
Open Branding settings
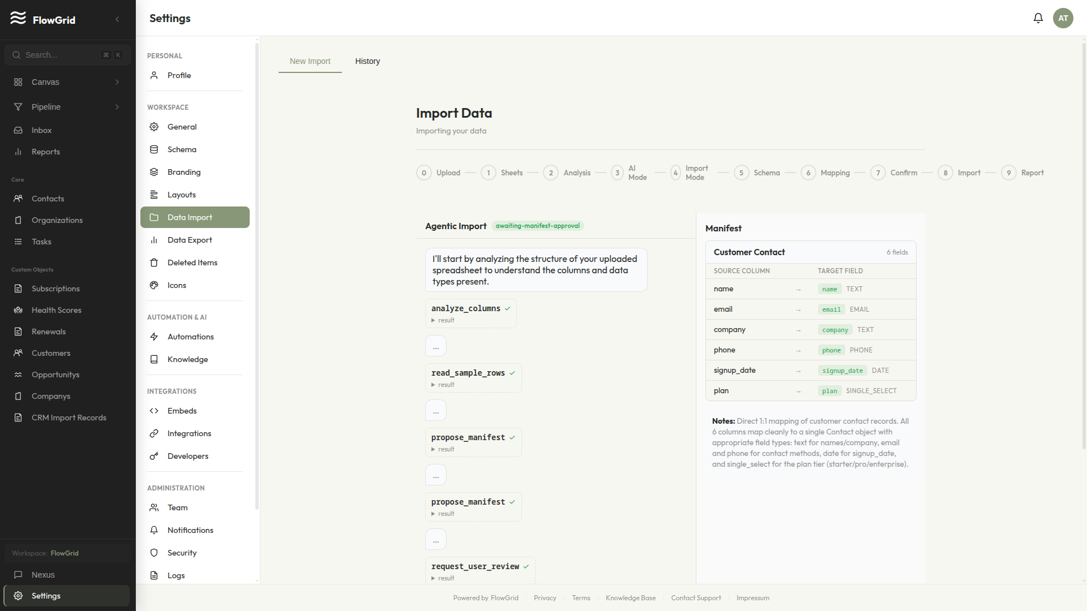point(195,172)
